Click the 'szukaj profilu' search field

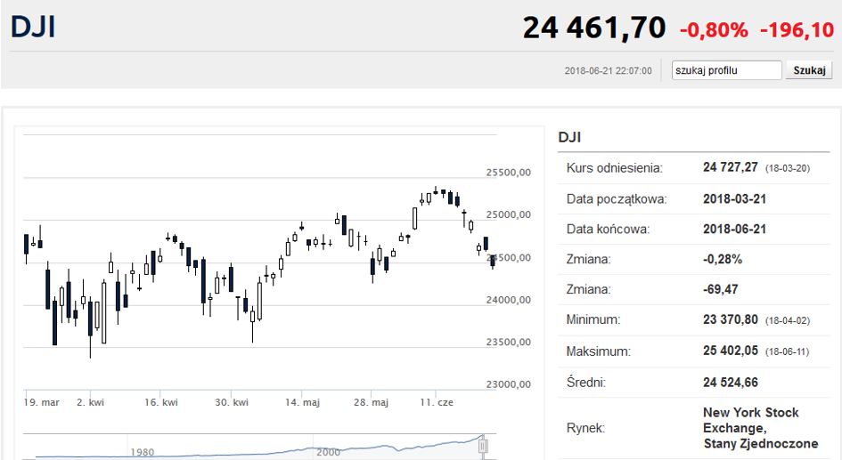[x=726, y=70]
